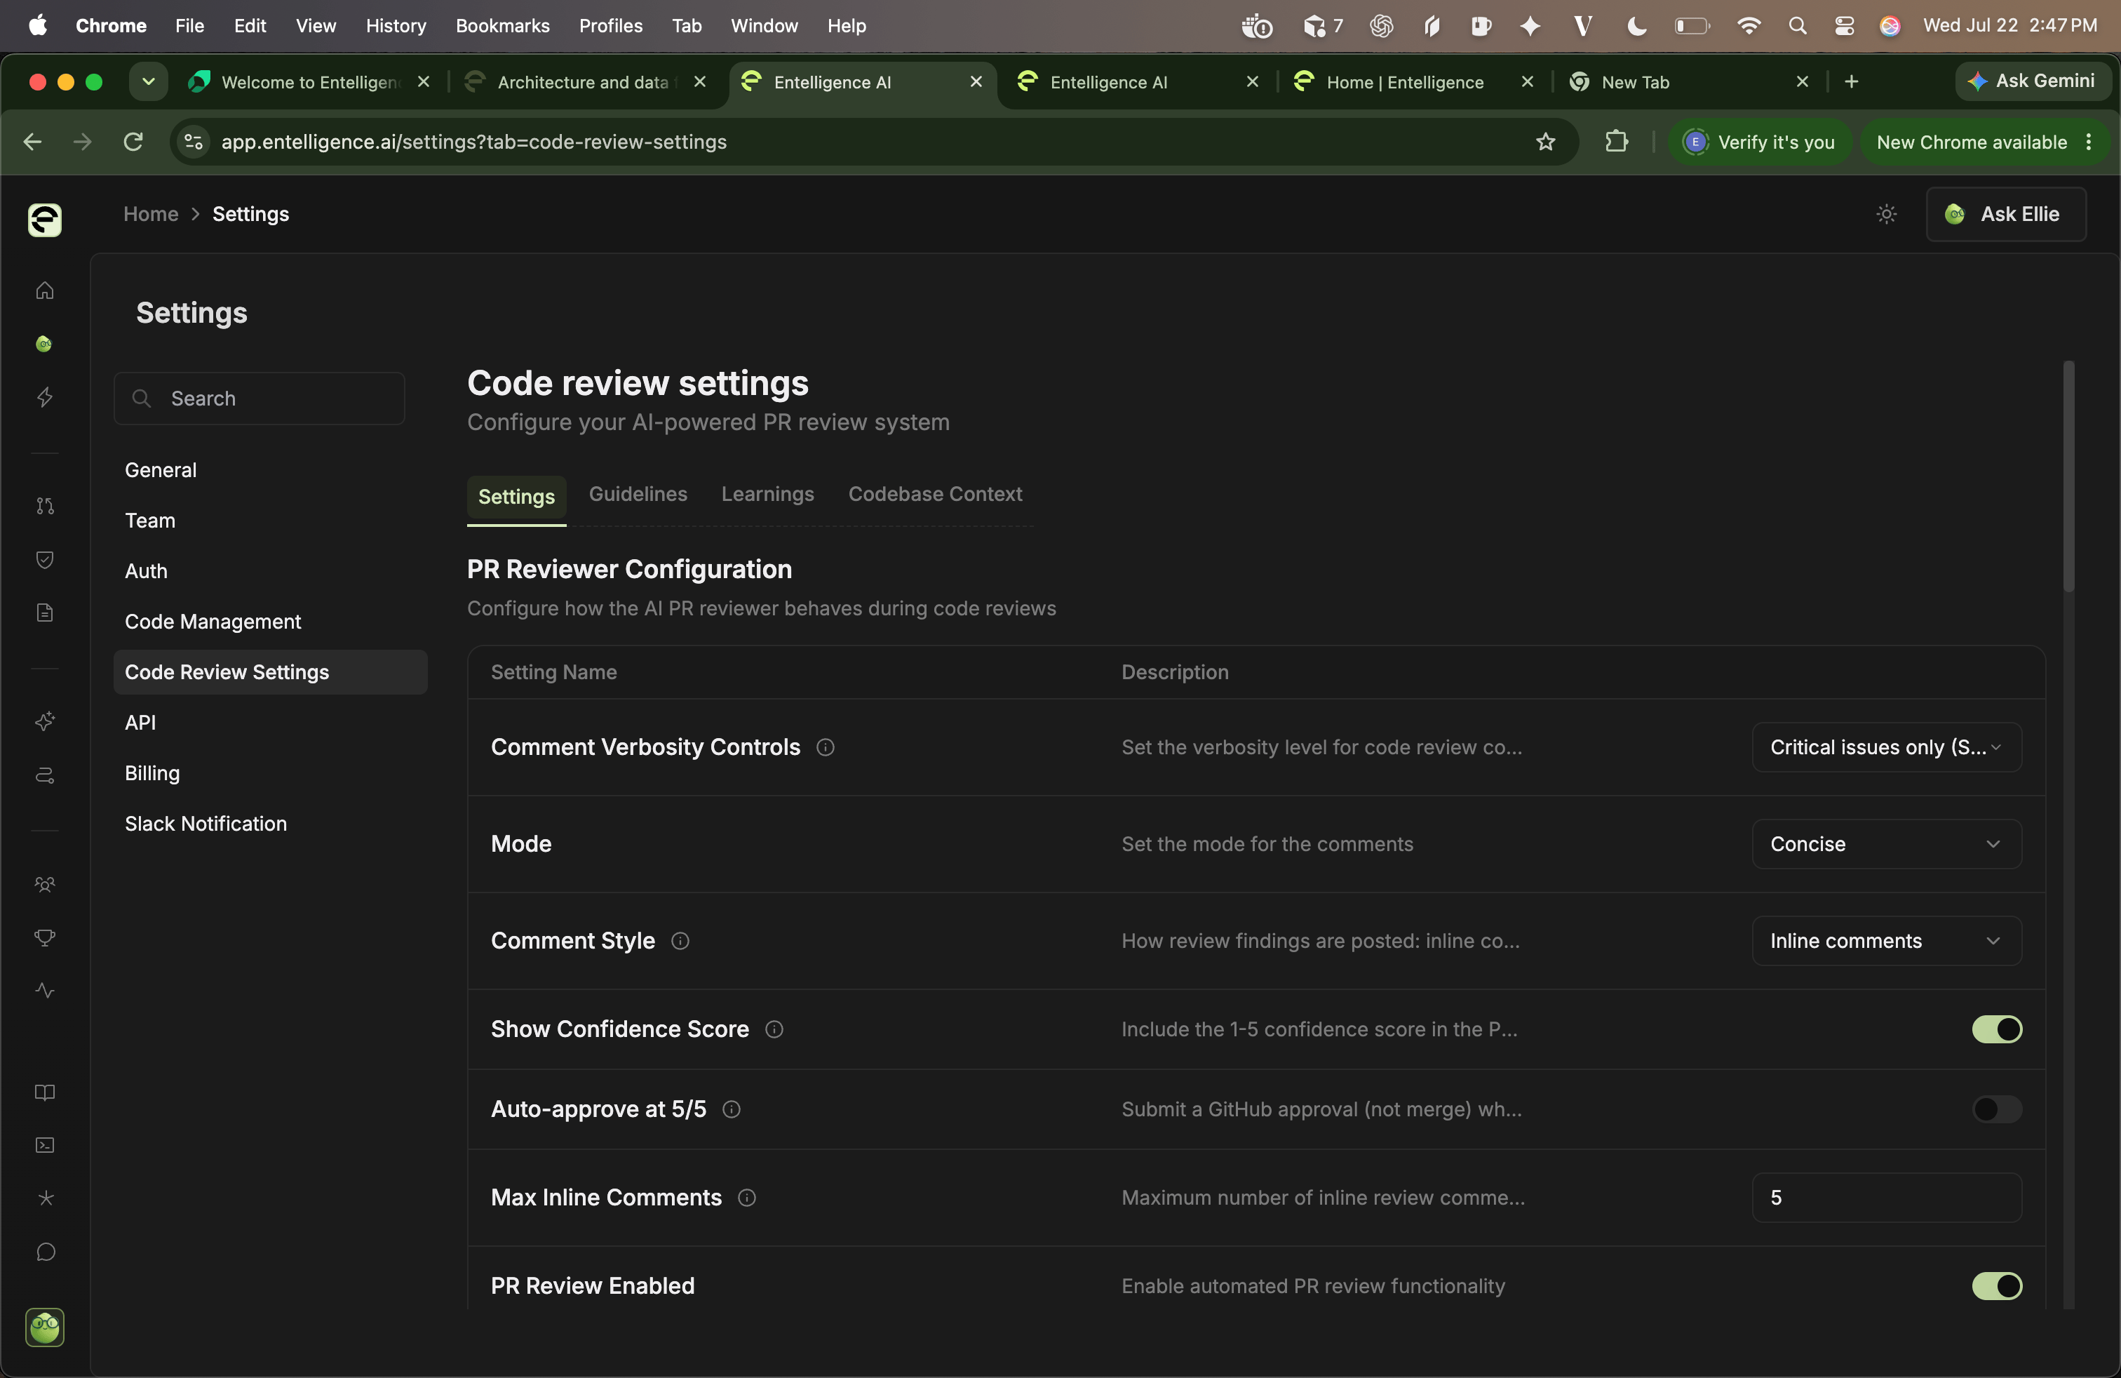2121x1378 pixels.
Task: Click the chat bubble sidebar icon
Action: [45, 1252]
